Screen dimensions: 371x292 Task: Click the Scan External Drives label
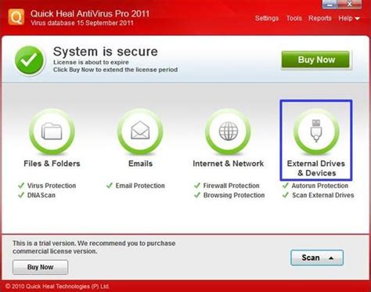point(323,195)
